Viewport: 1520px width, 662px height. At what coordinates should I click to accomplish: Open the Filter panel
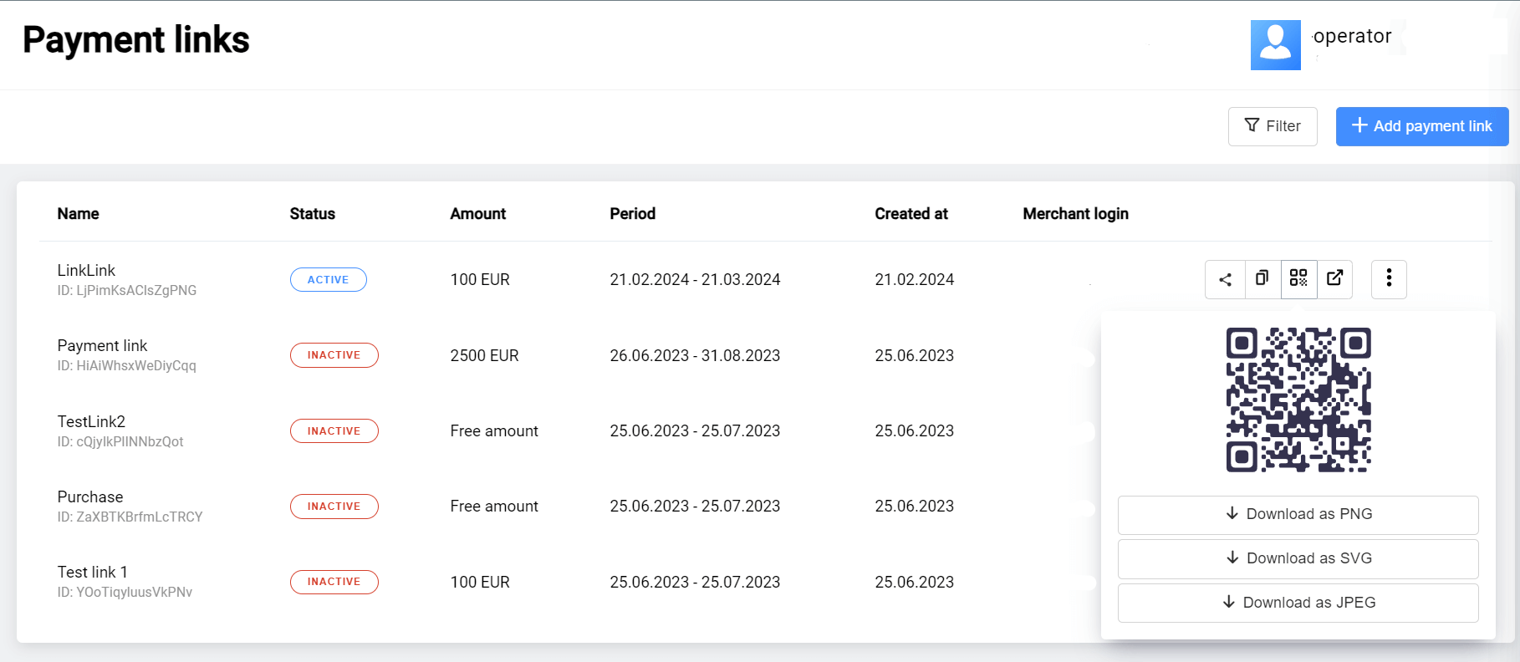click(x=1272, y=126)
